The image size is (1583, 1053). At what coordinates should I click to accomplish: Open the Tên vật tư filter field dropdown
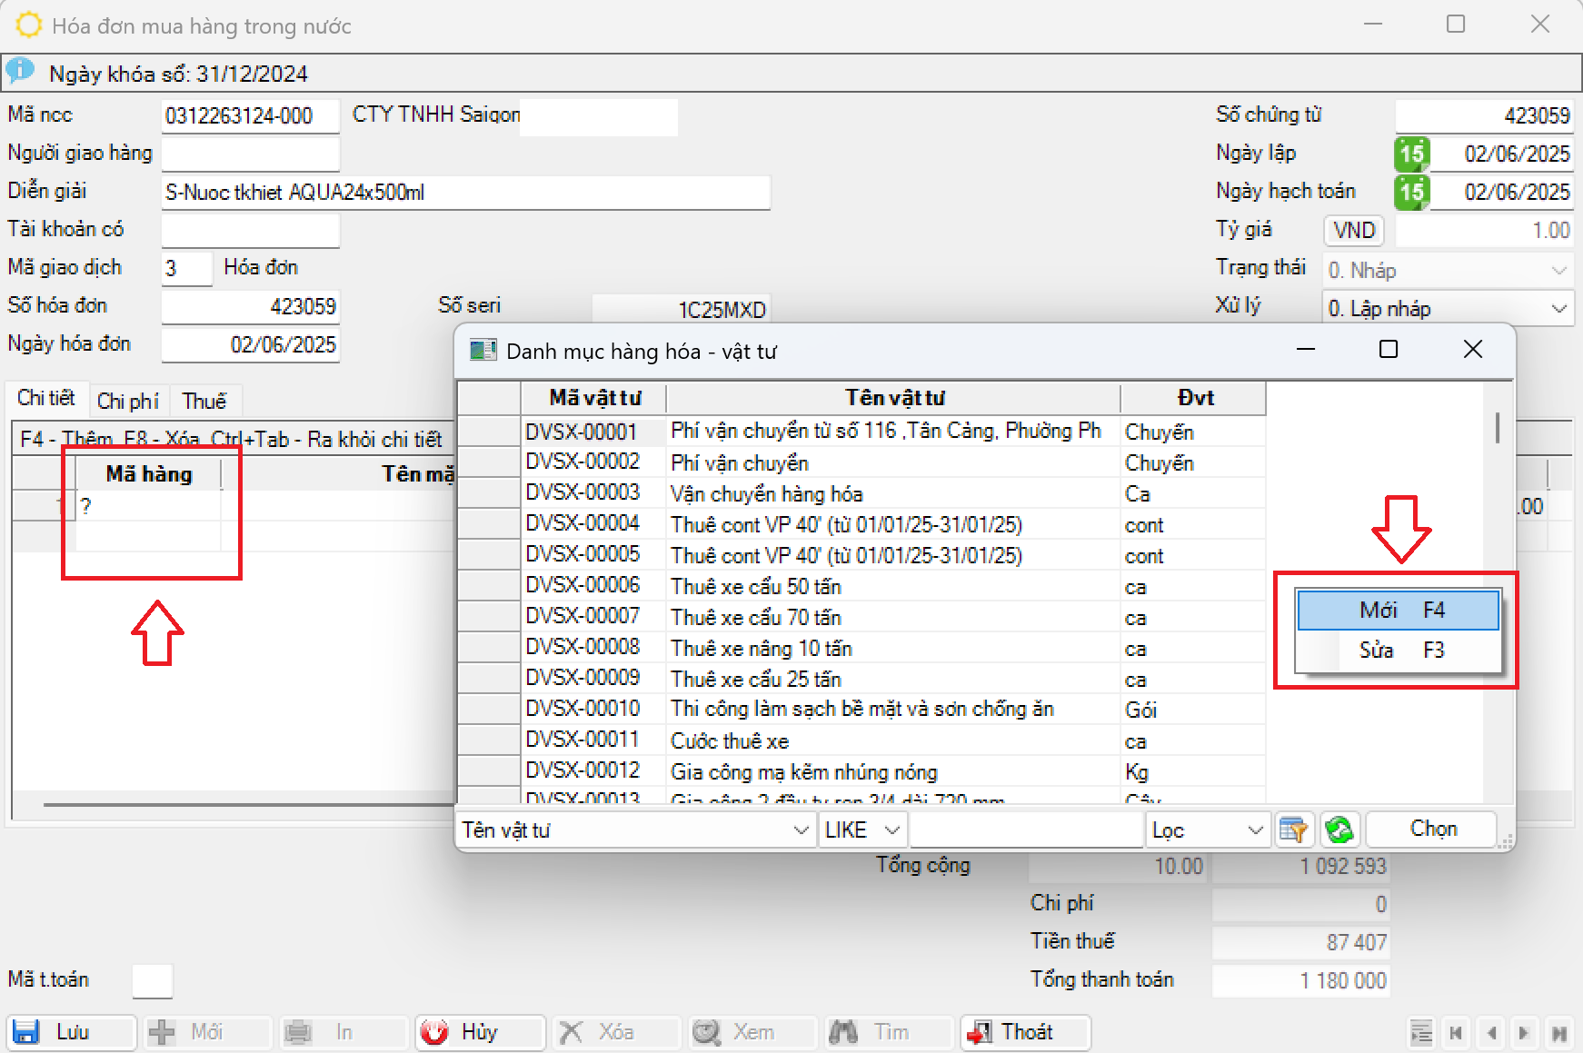801,830
